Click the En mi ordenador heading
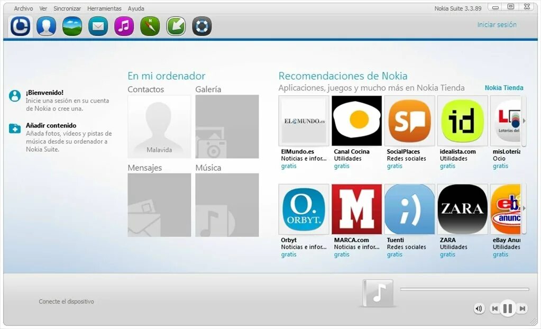The image size is (541, 329). coord(166,76)
